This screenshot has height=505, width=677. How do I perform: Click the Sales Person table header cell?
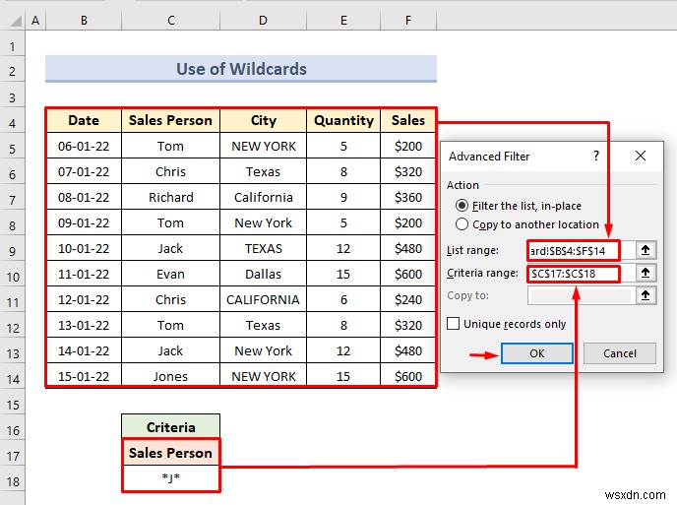click(170, 120)
